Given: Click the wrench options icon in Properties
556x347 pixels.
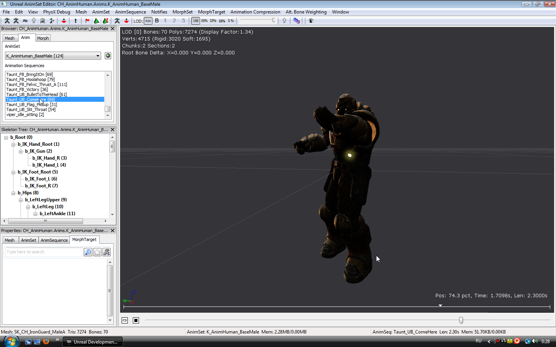Looking at the screenshot, I should pyautogui.click(x=107, y=252).
